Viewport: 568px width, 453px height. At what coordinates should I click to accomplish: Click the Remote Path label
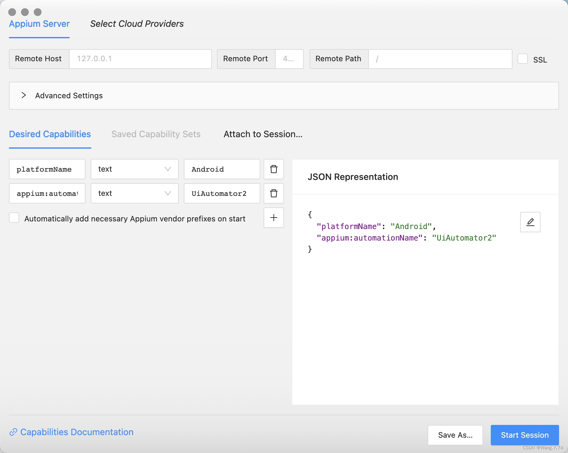[x=338, y=59]
